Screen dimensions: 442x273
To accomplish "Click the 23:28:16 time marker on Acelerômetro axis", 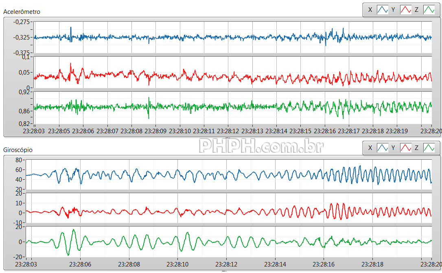I will point(324,131).
